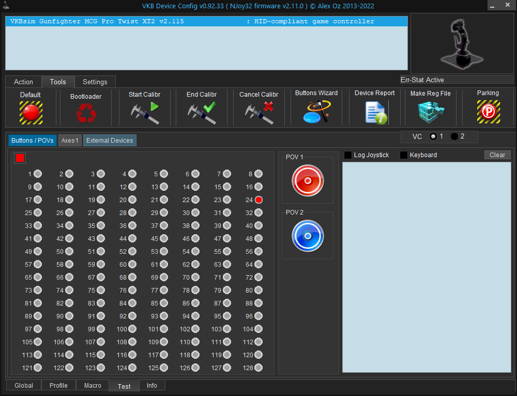Click indicator light for button 64
The image size is (517, 396).
[x=259, y=265]
